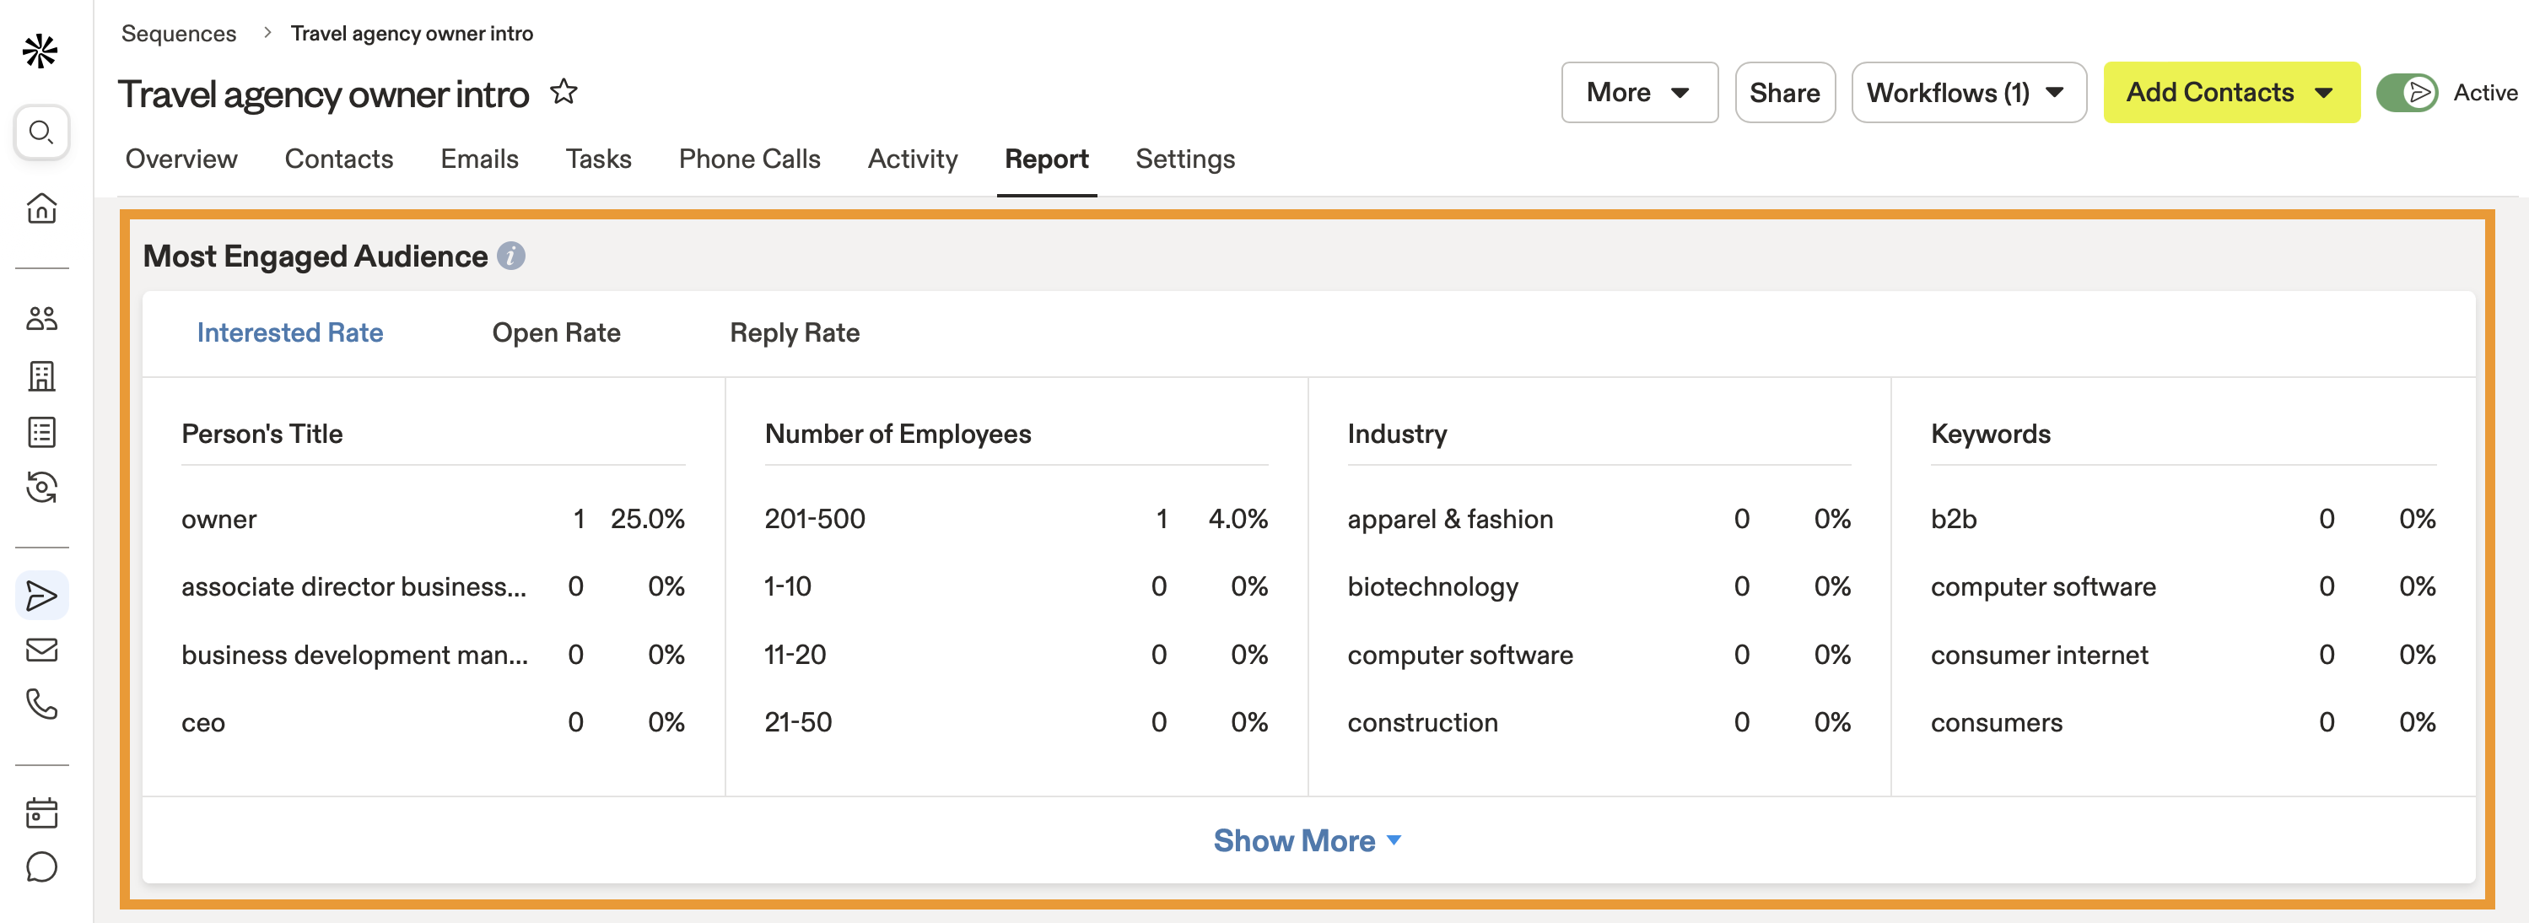The height and width of the screenshot is (923, 2529).
Task: Click the Share button
Action: (1784, 92)
